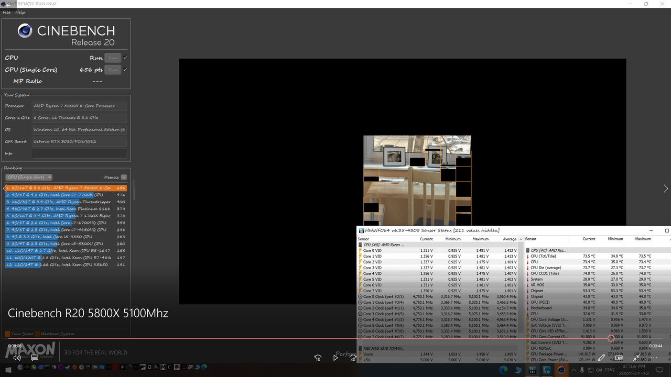Select the Xeon CPU X5650 ranking row
Viewport: 671px width, 377px height.
click(66, 264)
